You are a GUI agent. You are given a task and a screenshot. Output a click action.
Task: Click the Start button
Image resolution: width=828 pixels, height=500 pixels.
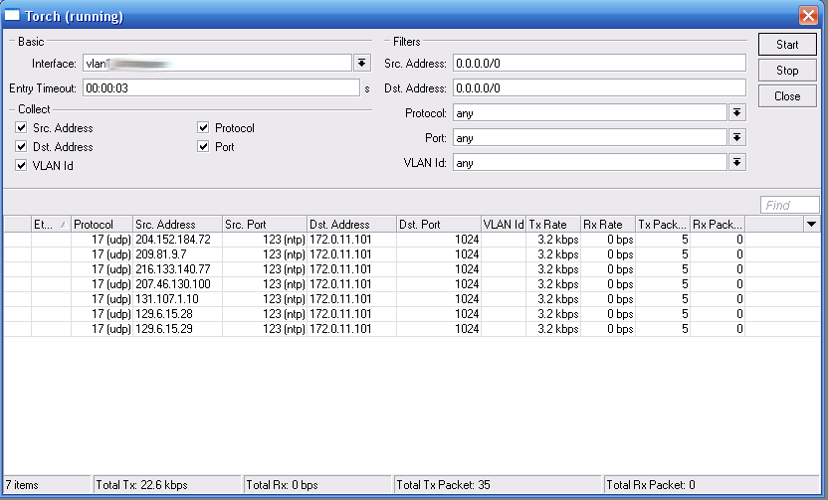click(787, 45)
